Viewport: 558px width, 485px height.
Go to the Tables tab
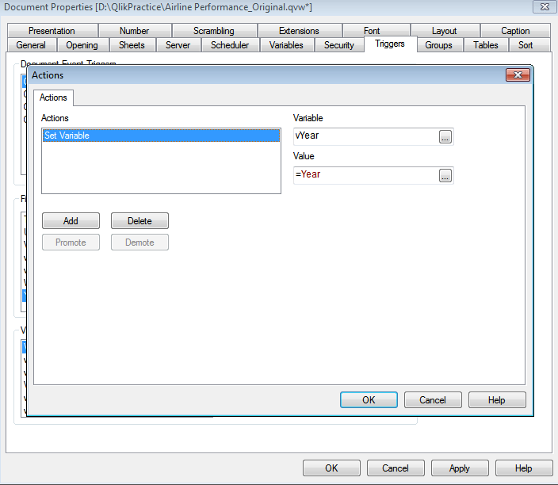pos(486,45)
